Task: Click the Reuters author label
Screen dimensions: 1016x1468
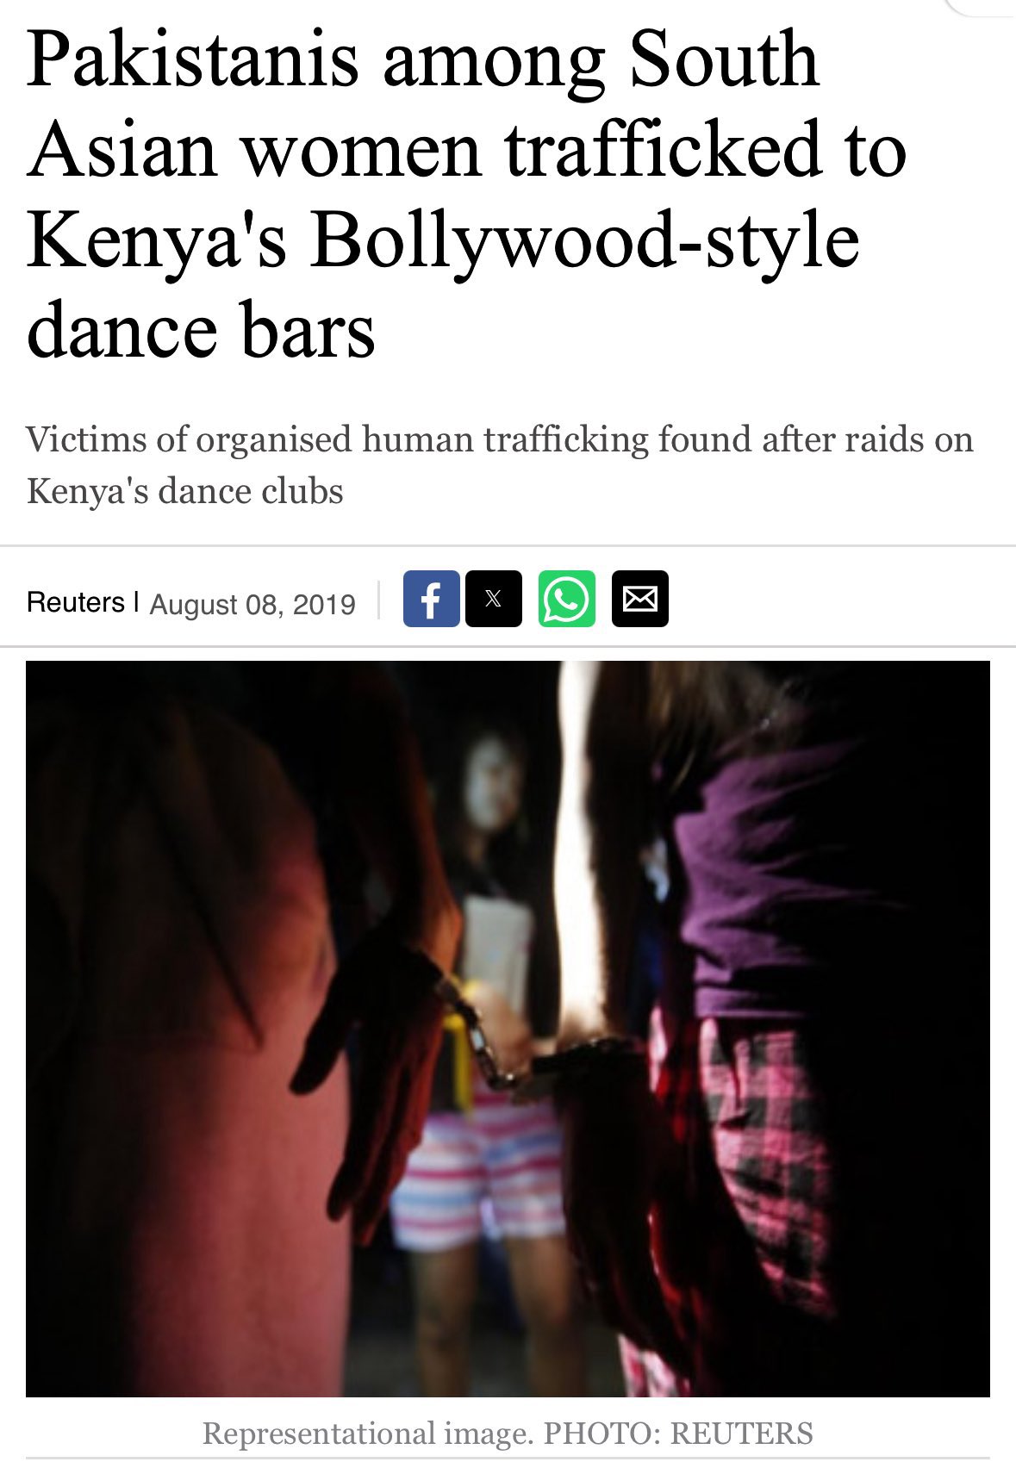Action: 76,602
